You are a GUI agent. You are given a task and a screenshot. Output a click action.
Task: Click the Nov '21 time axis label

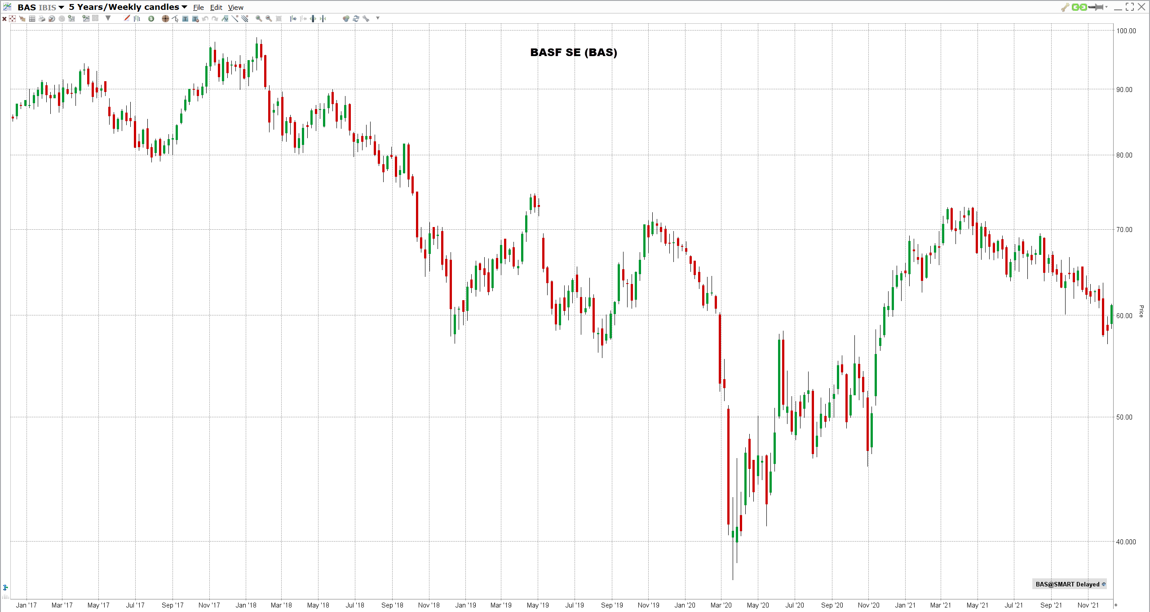coord(1088,605)
